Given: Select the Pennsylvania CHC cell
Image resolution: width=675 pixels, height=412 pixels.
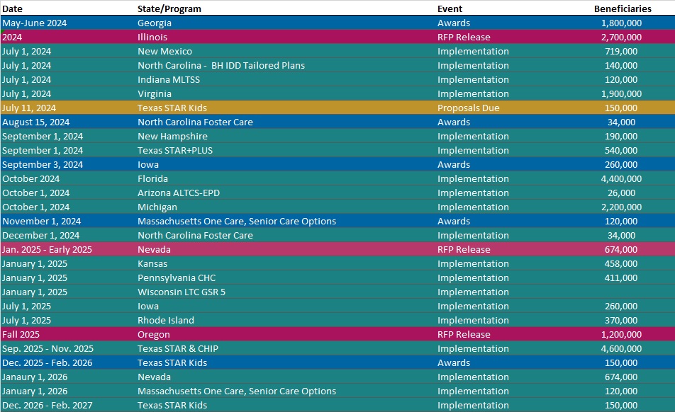Looking at the screenshot, I should click(x=177, y=277).
